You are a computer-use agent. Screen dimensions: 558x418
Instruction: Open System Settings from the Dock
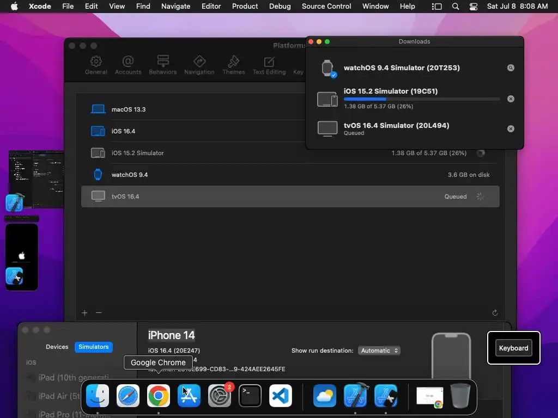[220, 396]
